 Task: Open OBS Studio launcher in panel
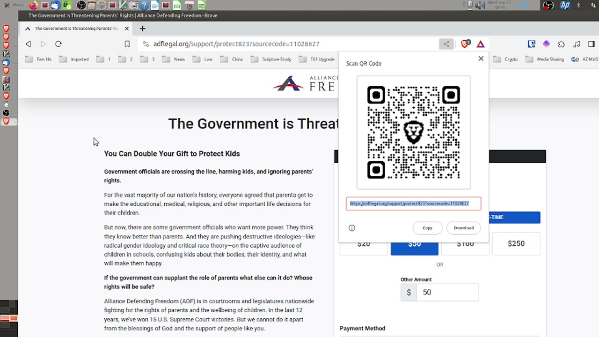(81, 6)
